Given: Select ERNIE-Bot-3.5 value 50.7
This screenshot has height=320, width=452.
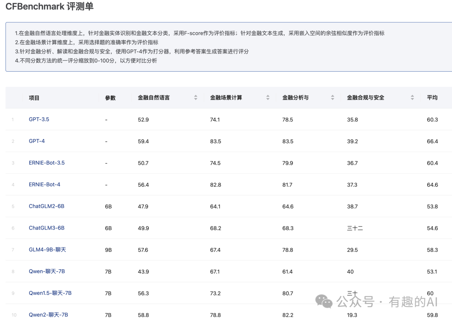Looking at the screenshot, I should click(x=143, y=163).
